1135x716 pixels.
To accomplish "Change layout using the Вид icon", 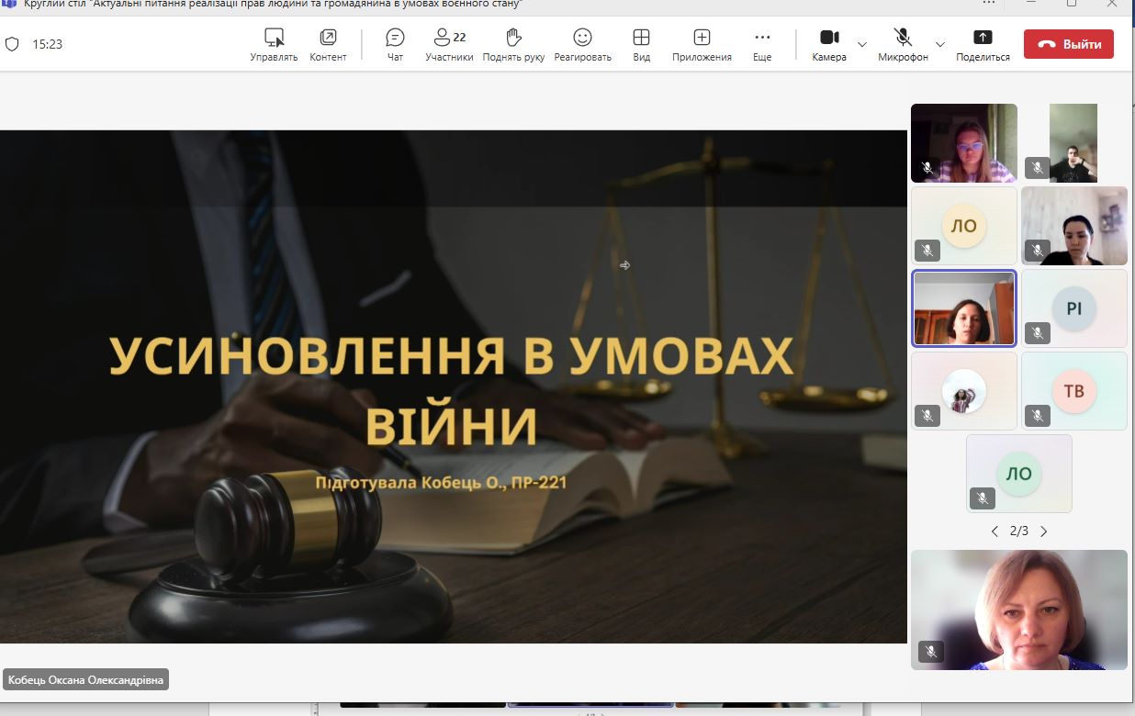I will tap(641, 44).
